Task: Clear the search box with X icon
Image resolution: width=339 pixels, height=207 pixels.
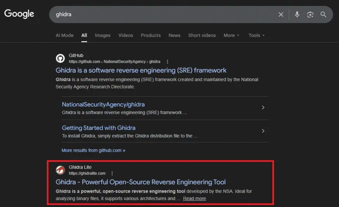Action: pyautogui.click(x=281, y=14)
